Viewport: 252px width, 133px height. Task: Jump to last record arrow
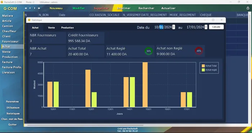tap(39, 8)
